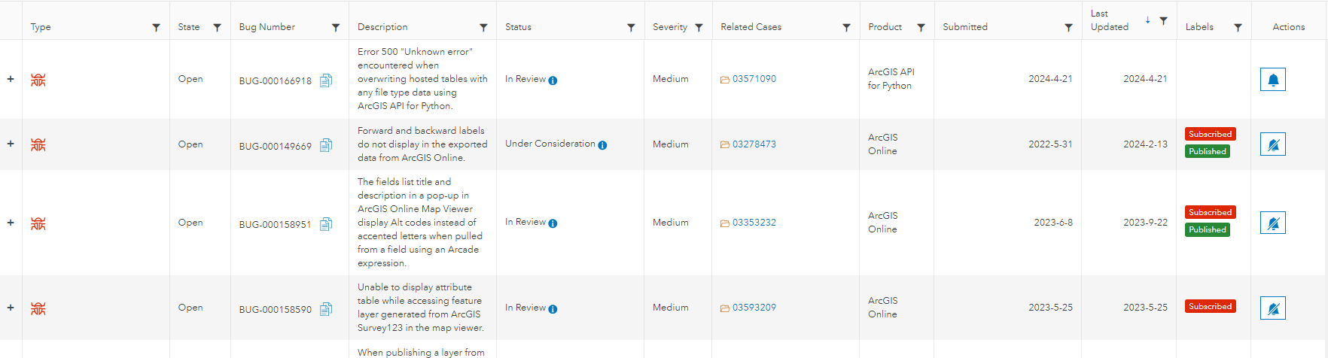Viewport: 1328px width, 358px height.
Task: Copy bug number BUG-000149669
Action: pos(326,145)
